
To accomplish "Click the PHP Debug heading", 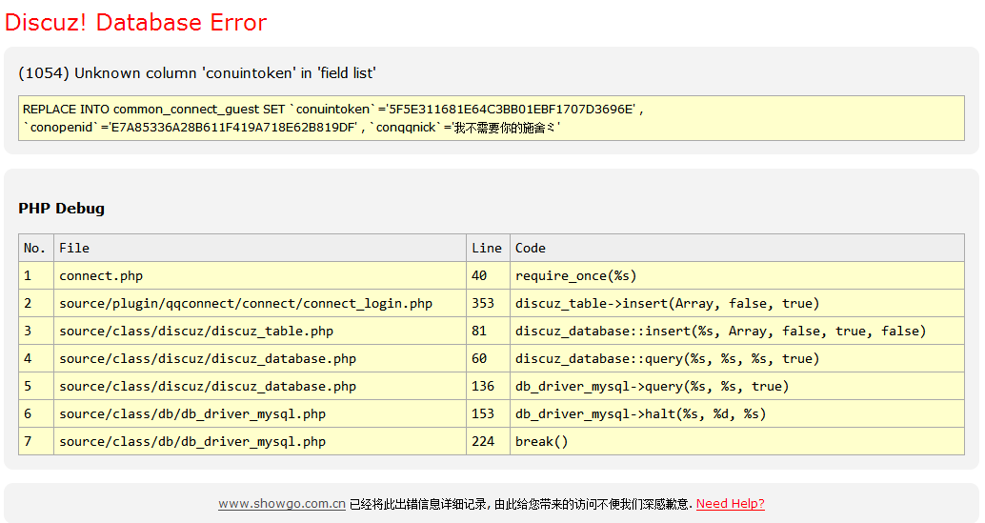I will coord(62,209).
